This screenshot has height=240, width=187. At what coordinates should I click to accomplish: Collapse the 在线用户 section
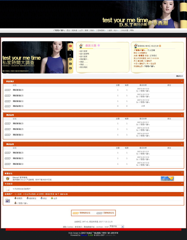point(182,194)
